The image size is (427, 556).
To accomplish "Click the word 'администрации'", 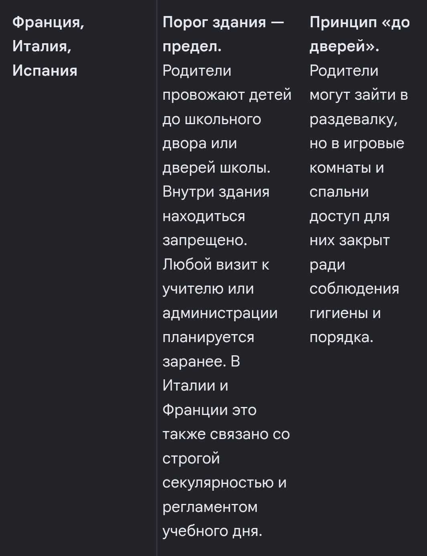I will click(220, 313).
